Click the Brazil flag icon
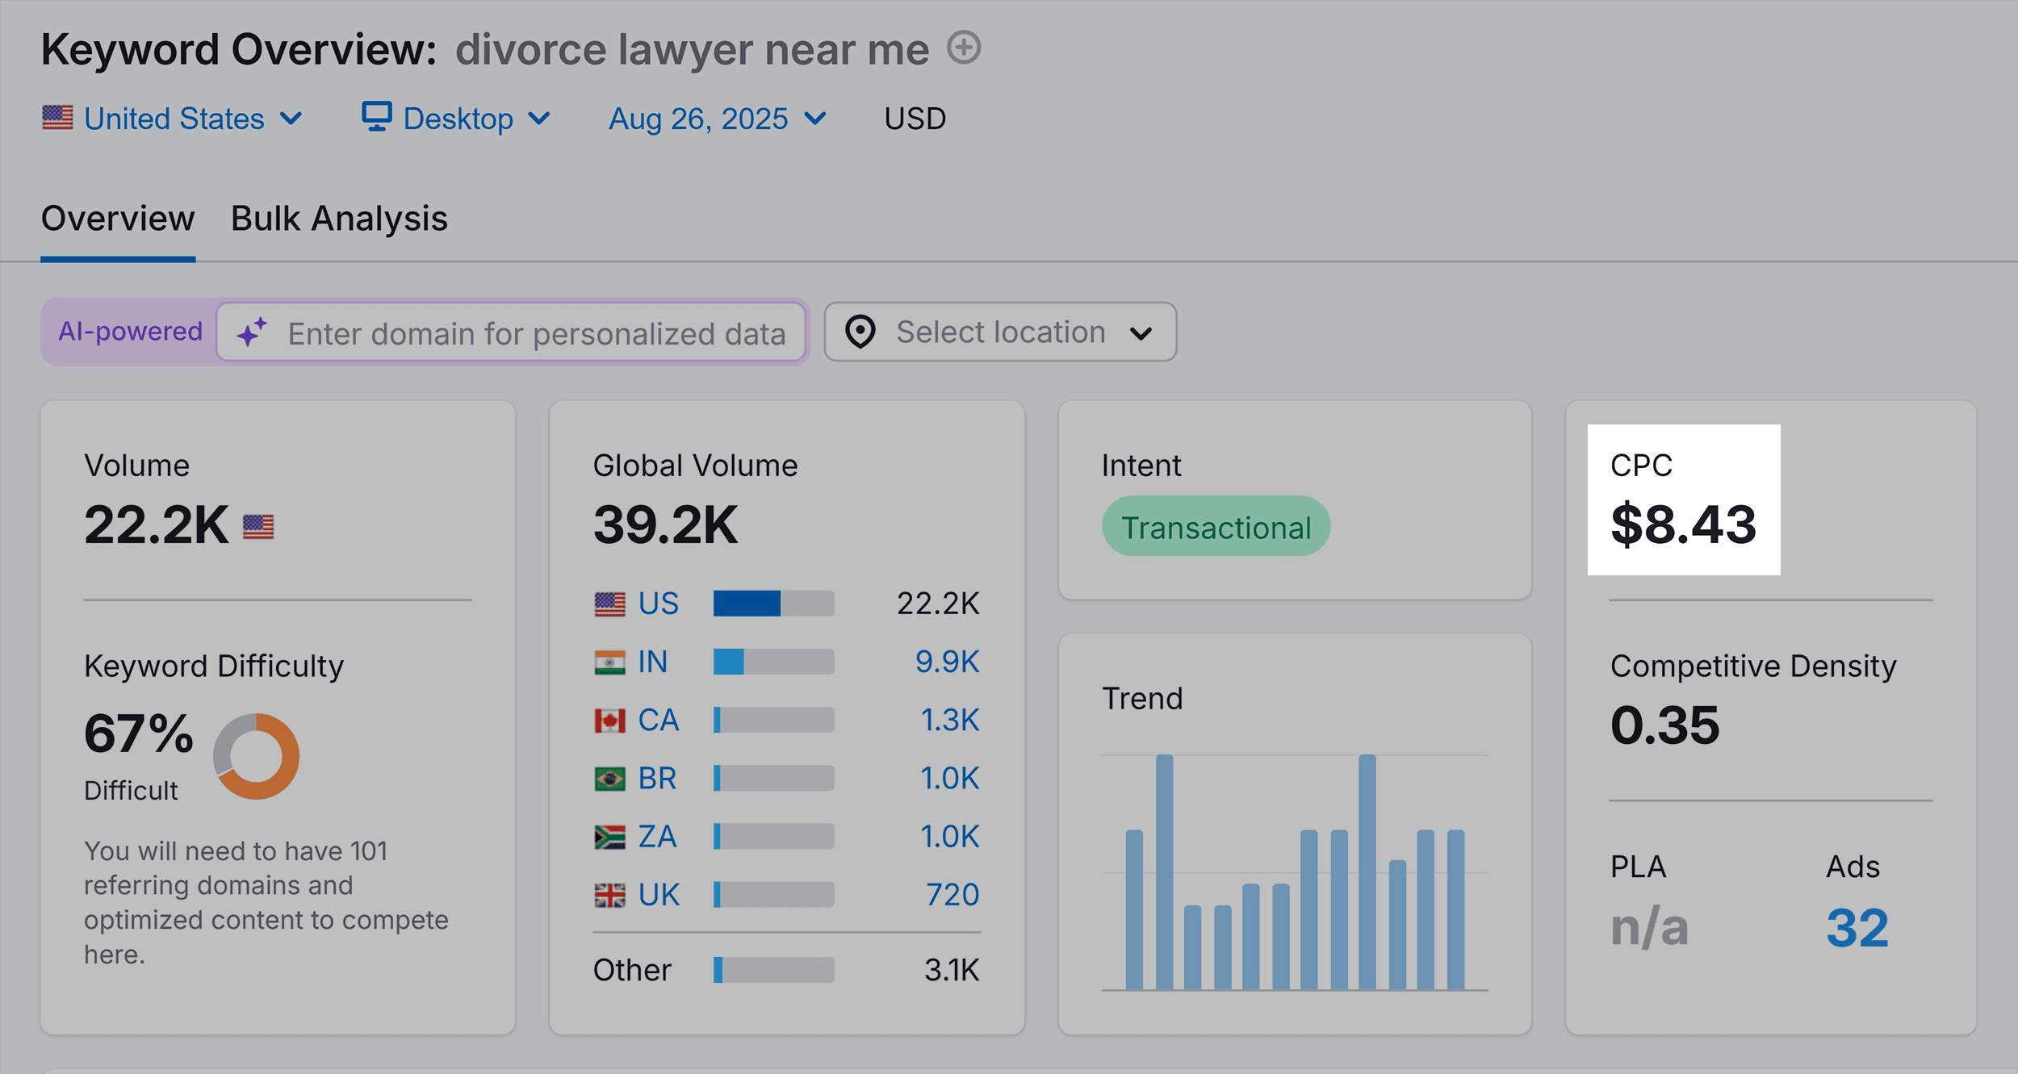This screenshot has width=2018, height=1074. pos(609,779)
